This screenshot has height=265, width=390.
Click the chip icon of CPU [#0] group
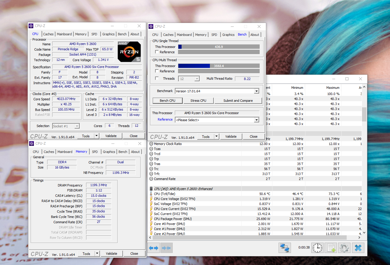point(151,189)
